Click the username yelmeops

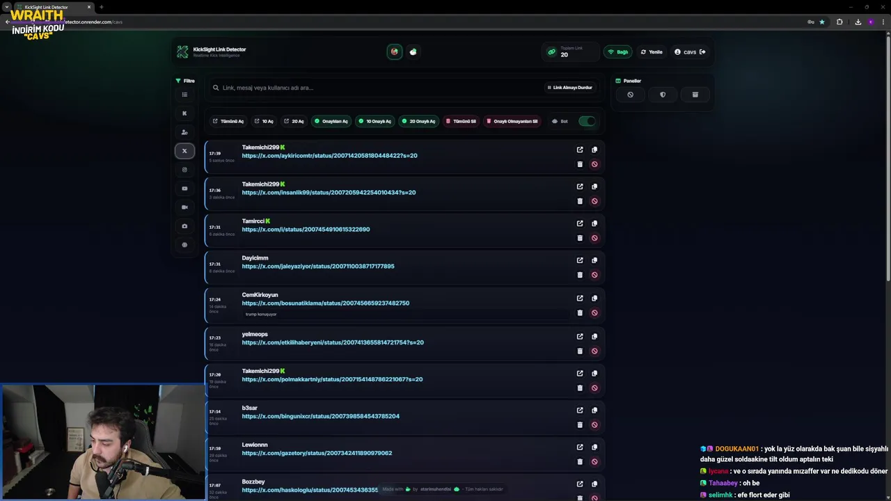click(255, 334)
